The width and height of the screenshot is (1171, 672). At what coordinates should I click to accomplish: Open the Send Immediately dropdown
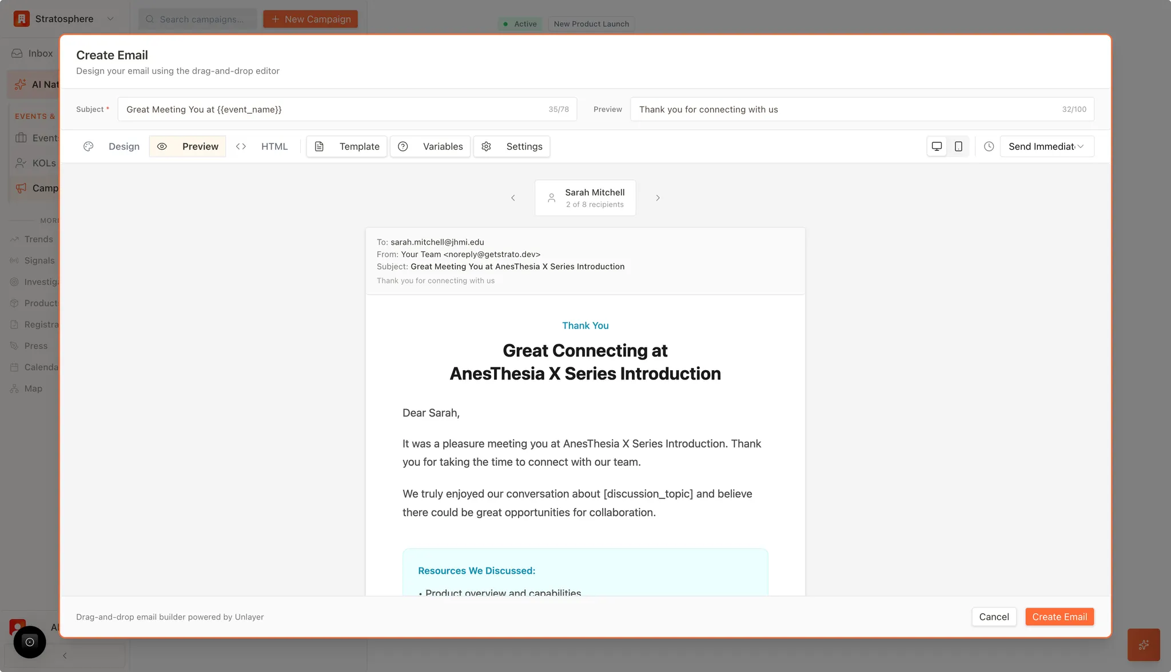click(x=1045, y=146)
